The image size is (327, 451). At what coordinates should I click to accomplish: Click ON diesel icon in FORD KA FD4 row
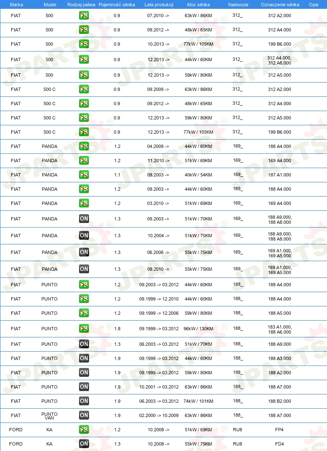point(84,443)
